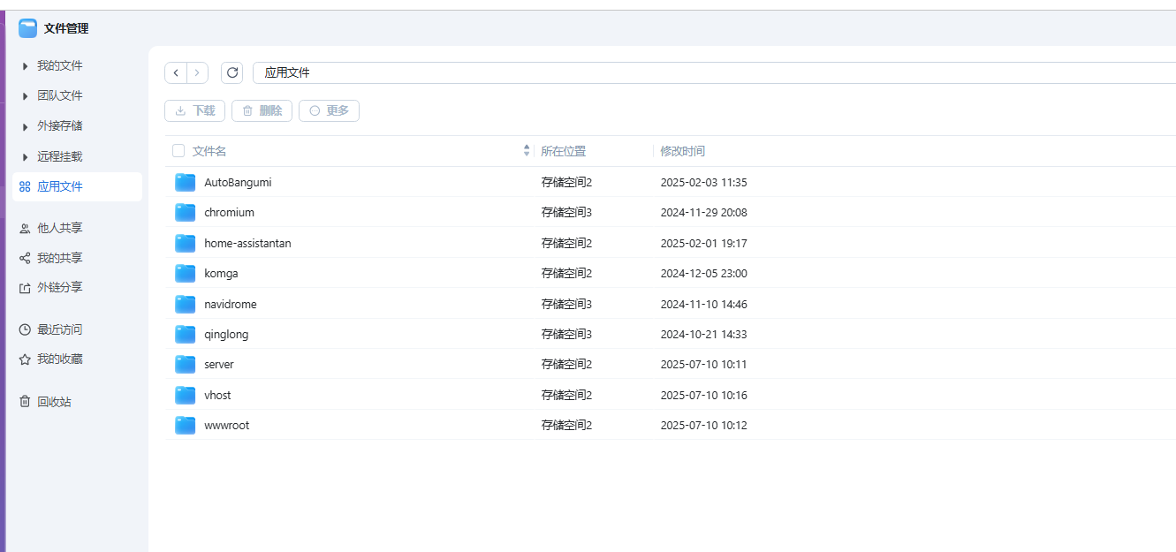Click the back navigation arrow
Image resolution: width=1176 pixels, height=552 pixels.
[x=176, y=72]
